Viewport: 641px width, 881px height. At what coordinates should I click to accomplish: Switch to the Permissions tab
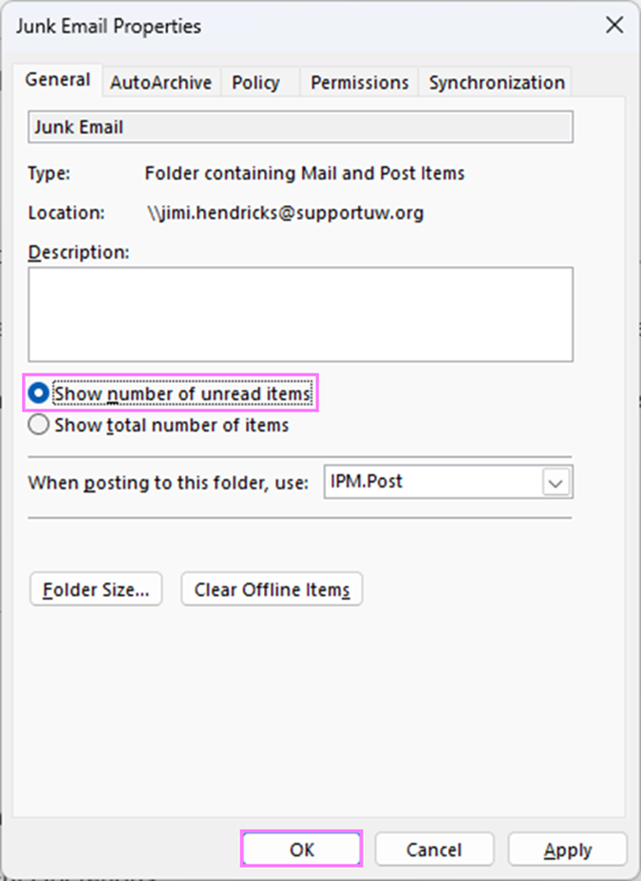(x=358, y=82)
